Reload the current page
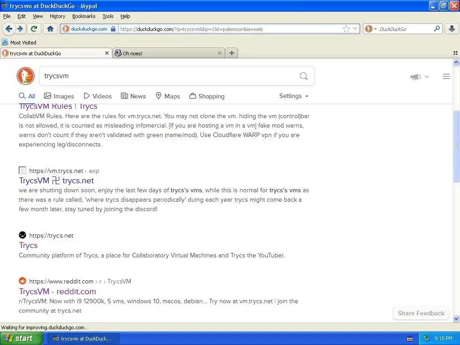 click(x=34, y=29)
